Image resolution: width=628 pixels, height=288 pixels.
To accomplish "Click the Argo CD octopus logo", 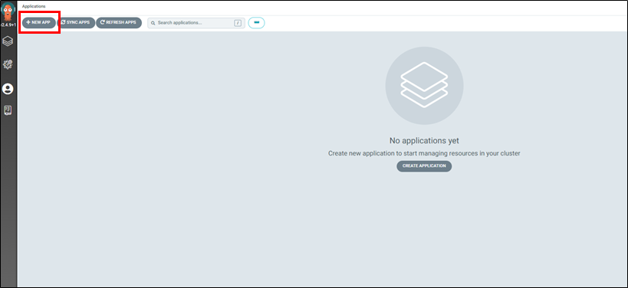I will click(x=8, y=11).
